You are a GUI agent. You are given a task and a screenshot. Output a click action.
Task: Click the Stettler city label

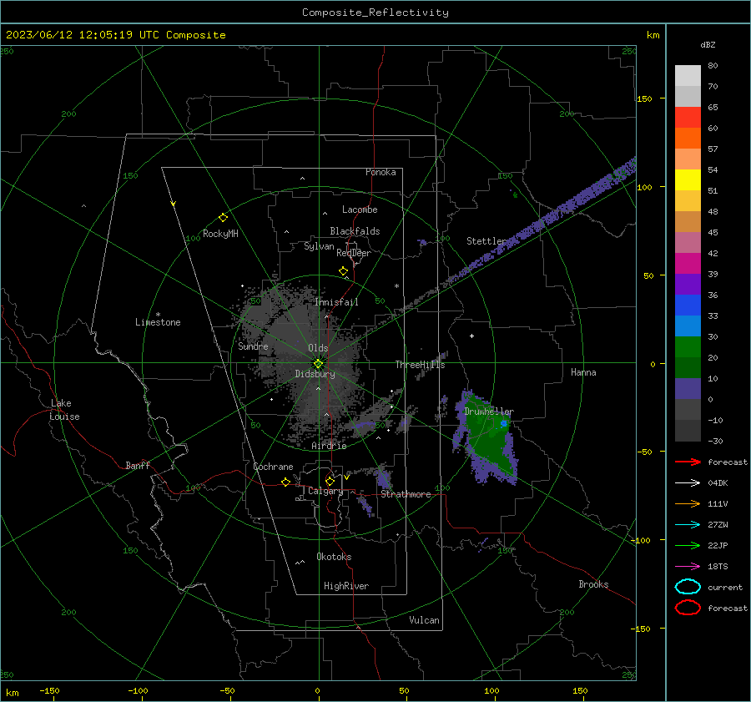[486, 241]
